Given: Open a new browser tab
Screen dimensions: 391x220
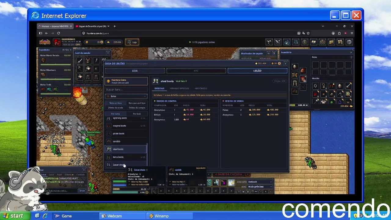Looking at the screenshot, I should point(115,26).
